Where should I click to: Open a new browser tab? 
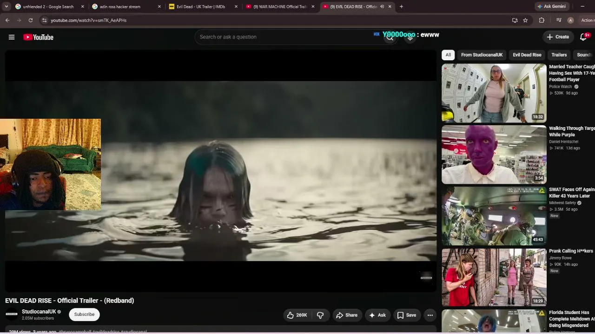coord(401,6)
